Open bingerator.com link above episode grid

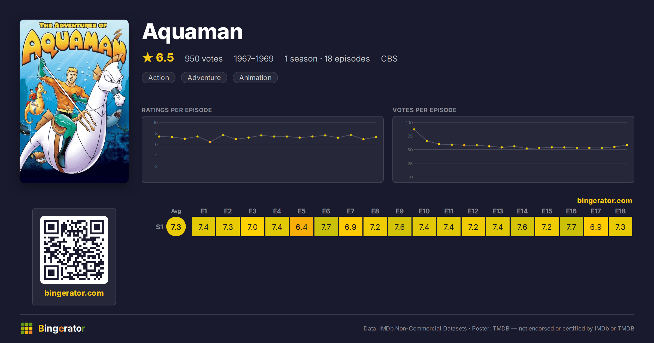point(604,201)
